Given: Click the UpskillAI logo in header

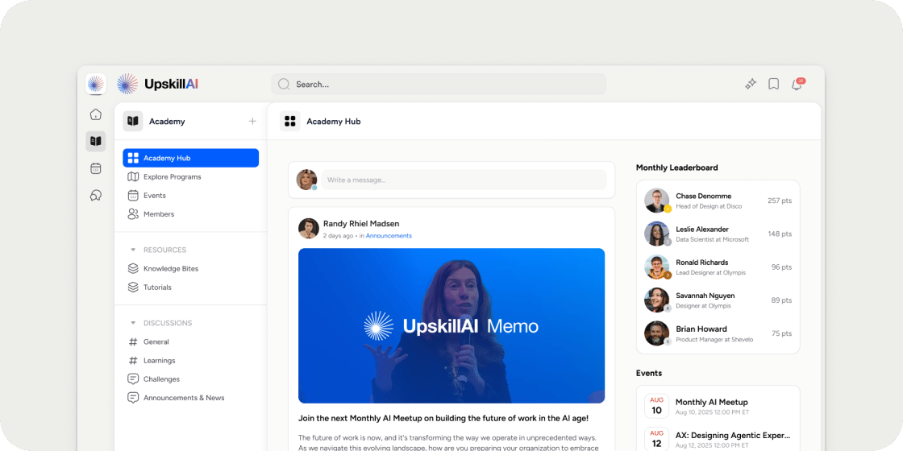Looking at the screenshot, I should click(x=158, y=84).
